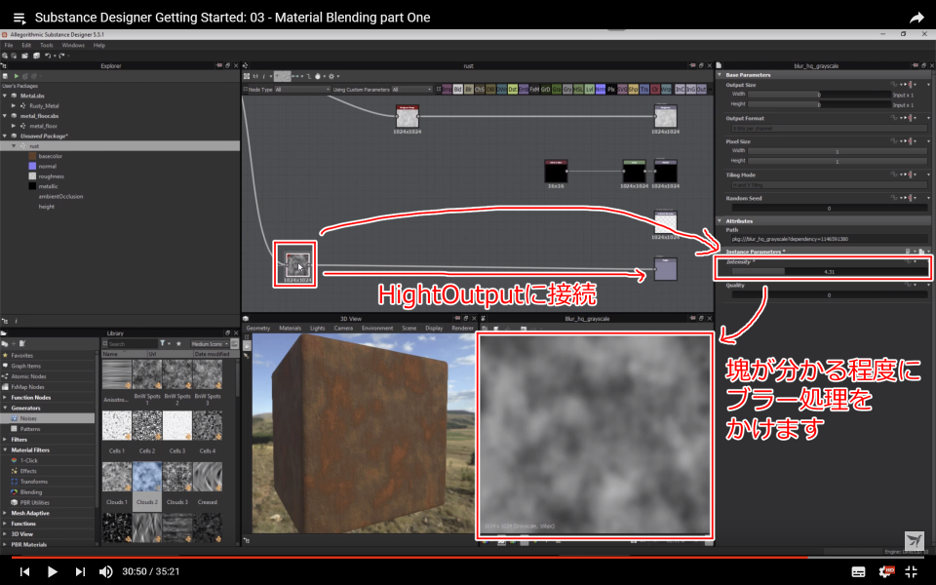
Task: Select the Patterns library category
Action: click(x=30, y=429)
